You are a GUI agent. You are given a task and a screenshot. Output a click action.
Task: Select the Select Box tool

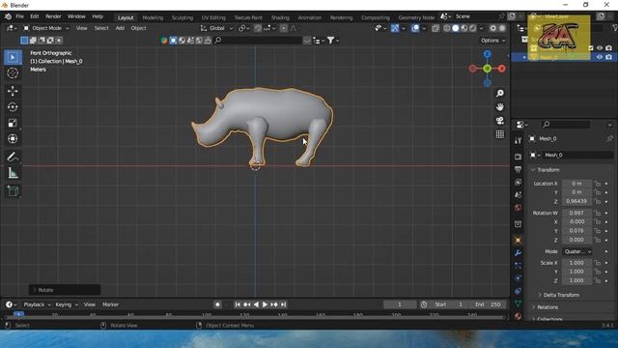click(x=13, y=58)
